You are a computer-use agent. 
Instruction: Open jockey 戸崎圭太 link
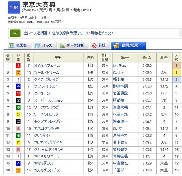[120, 136]
